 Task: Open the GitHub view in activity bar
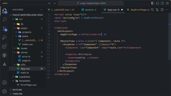(4, 55)
